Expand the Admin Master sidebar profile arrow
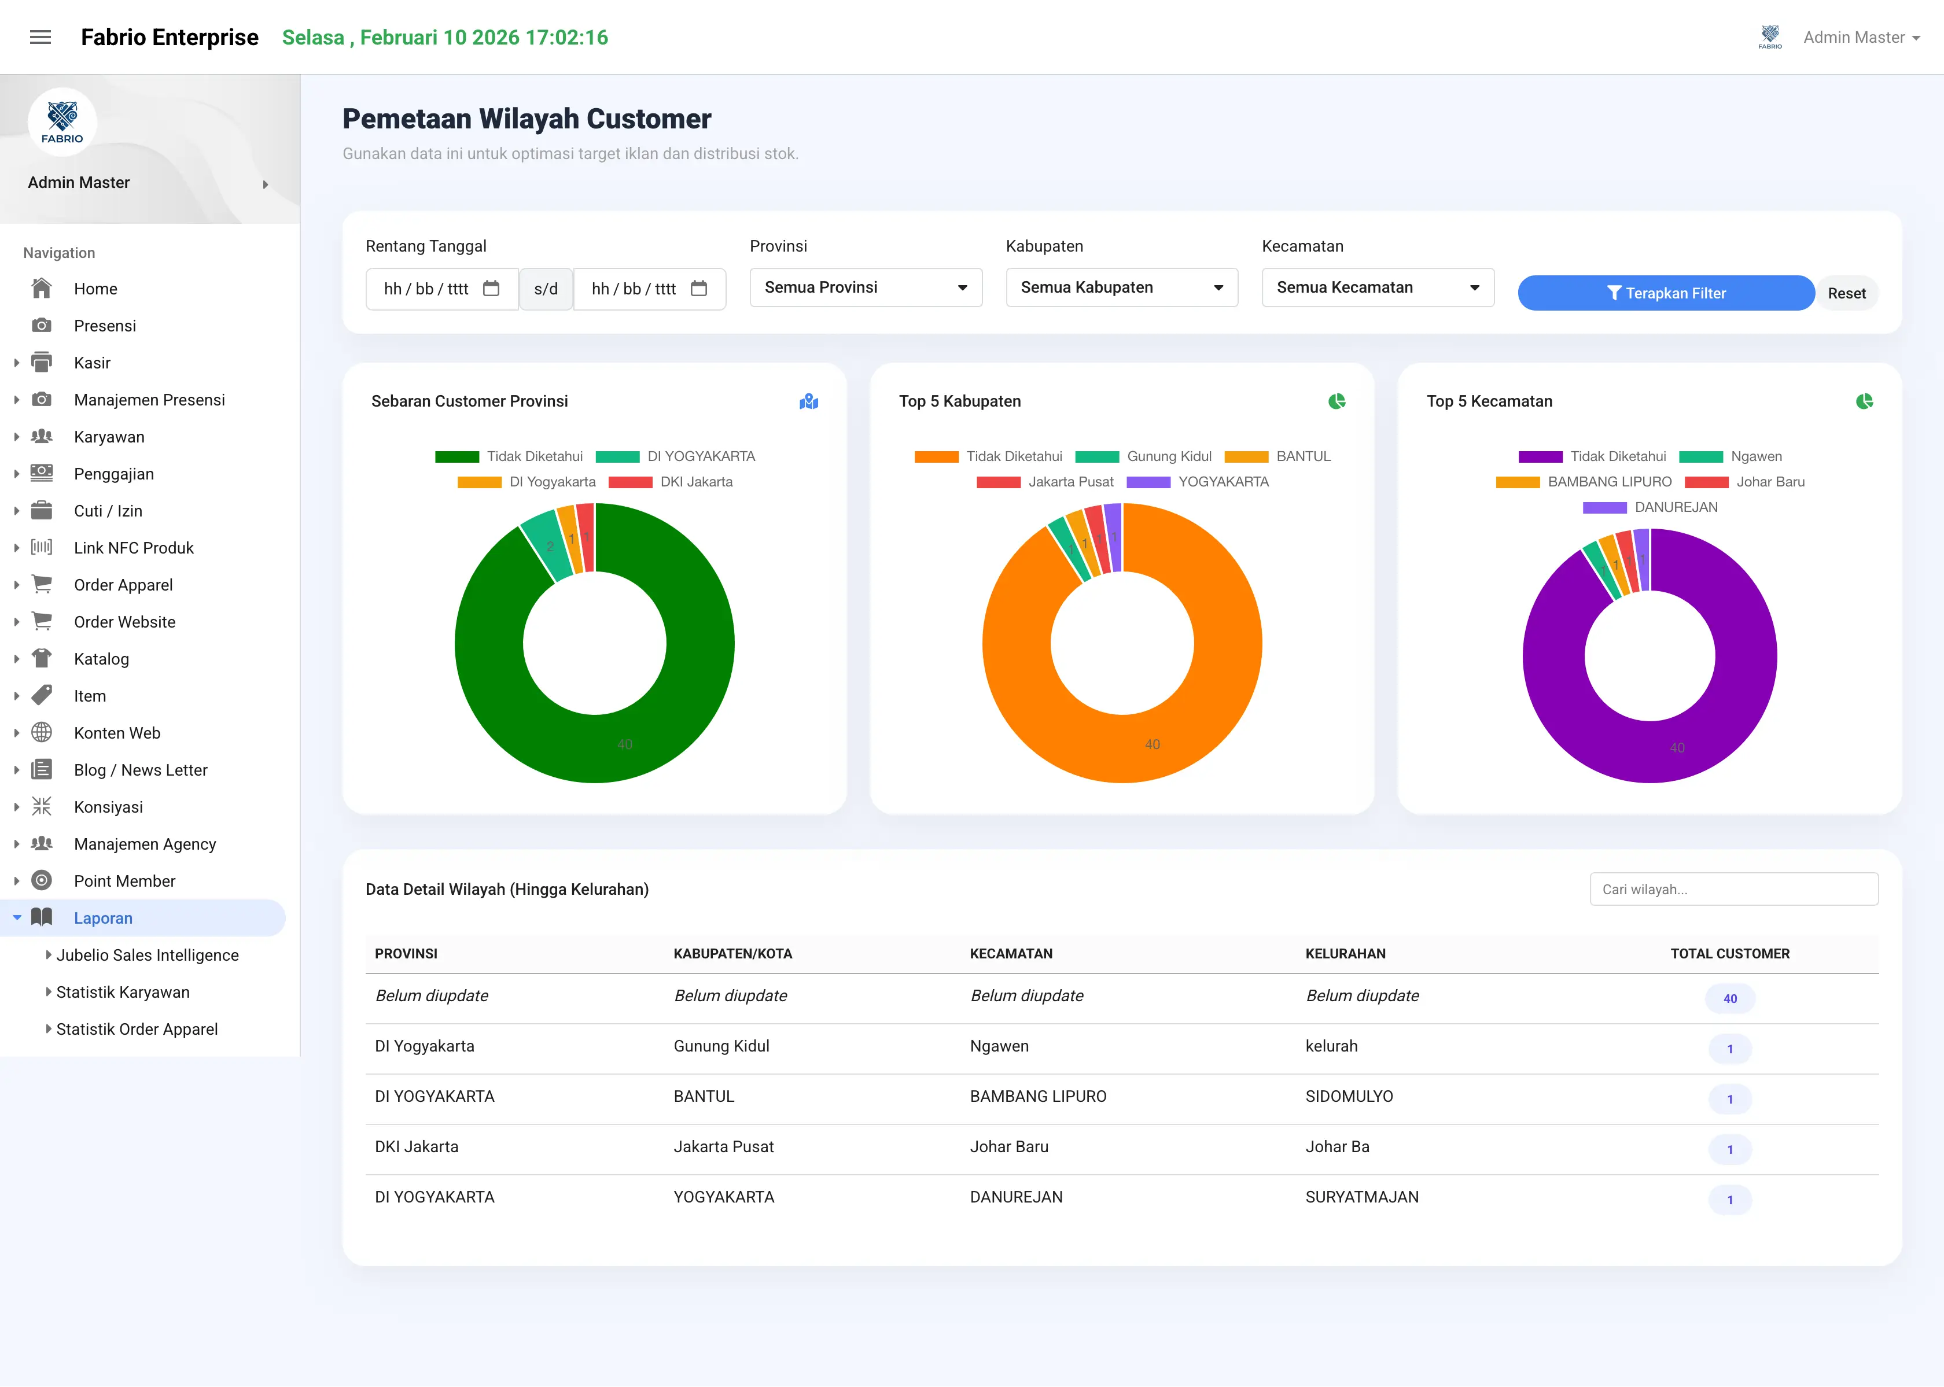This screenshot has height=1387, width=1944. tap(266, 183)
